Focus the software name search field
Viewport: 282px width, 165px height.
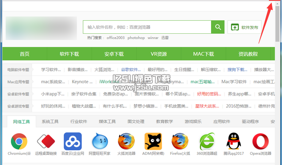pos(147,27)
